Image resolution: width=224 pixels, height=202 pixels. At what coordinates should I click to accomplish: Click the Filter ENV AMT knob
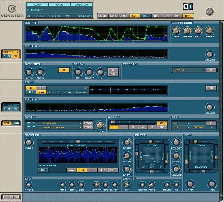point(176,142)
